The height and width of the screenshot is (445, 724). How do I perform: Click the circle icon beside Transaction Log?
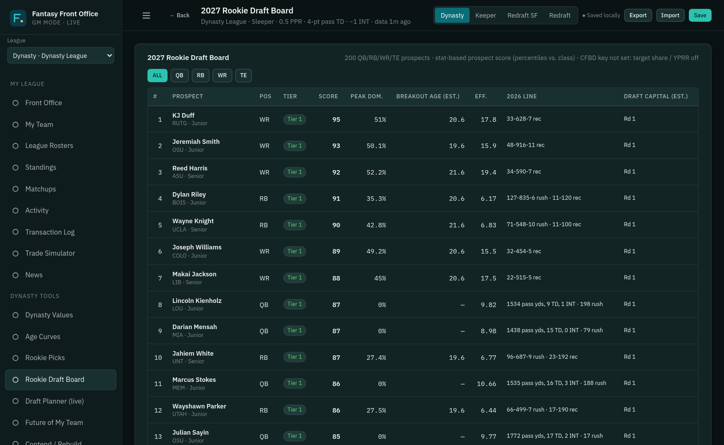[16, 232]
